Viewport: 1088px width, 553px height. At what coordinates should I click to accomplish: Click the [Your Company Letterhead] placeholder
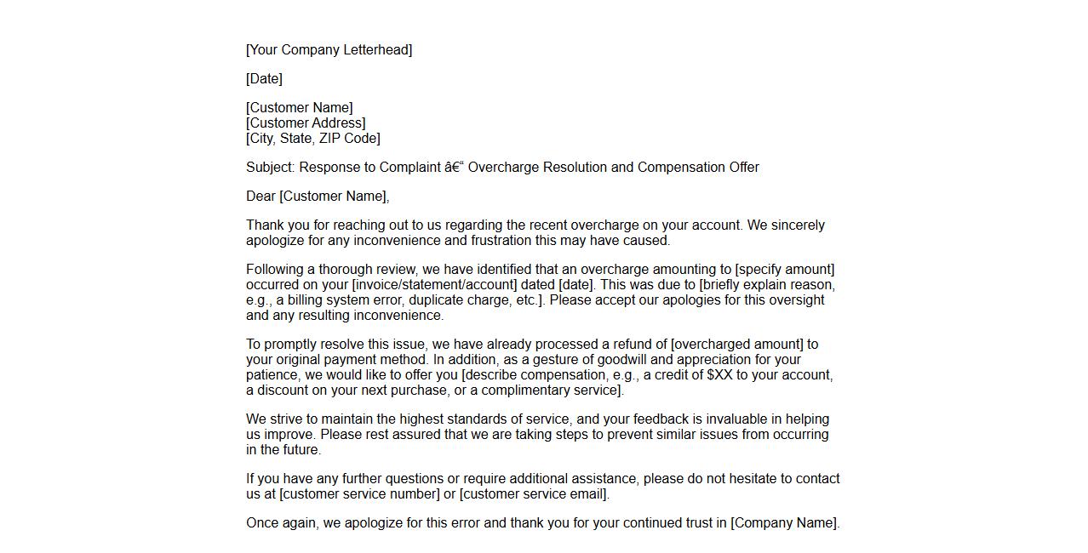329,49
